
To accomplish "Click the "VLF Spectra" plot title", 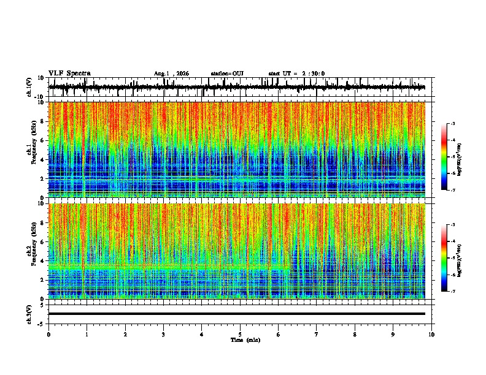I will click(70, 74).
